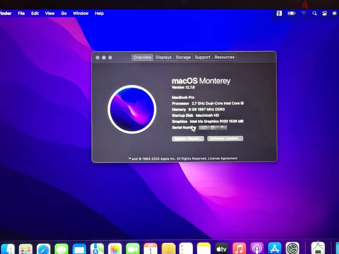Open Control Center in menu bar
Image resolution: width=339 pixels, height=254 pixels.
[x=325, y=14]
